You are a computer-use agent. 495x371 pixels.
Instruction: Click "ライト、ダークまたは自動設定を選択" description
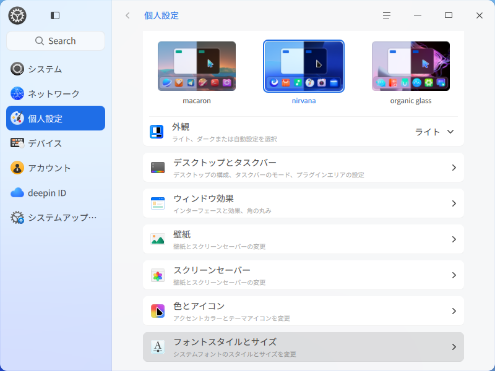click(225, 139)
